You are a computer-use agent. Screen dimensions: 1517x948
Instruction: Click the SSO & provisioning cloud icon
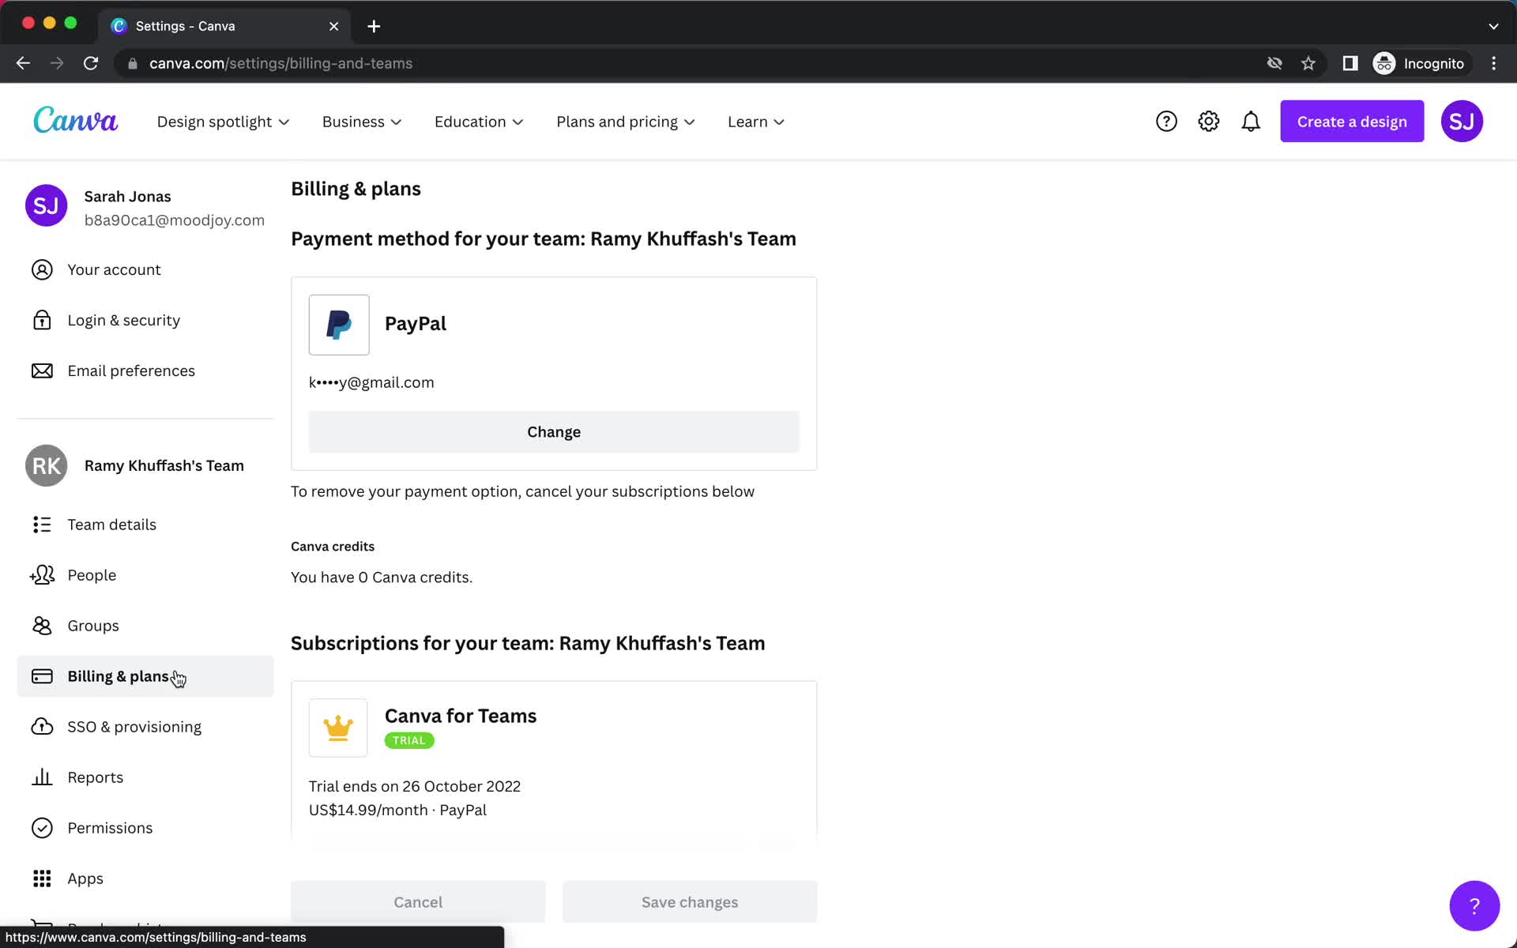[42, 727]
